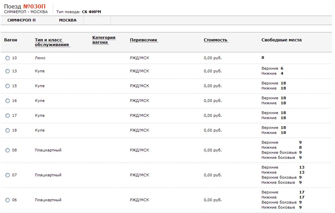This screenshot has height=213, width=335.
Task: Click the 'Категория вагона' column header
Action: pos(104,40)
